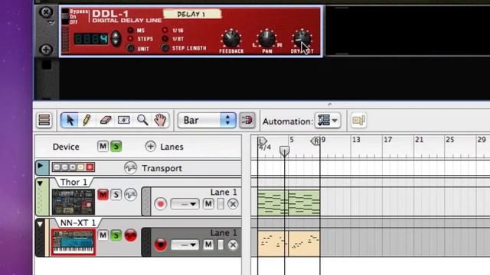Viewport: 490px width, 275px height.
Task: Click the song position playhead marker
Action: click(x=284, y=151)
